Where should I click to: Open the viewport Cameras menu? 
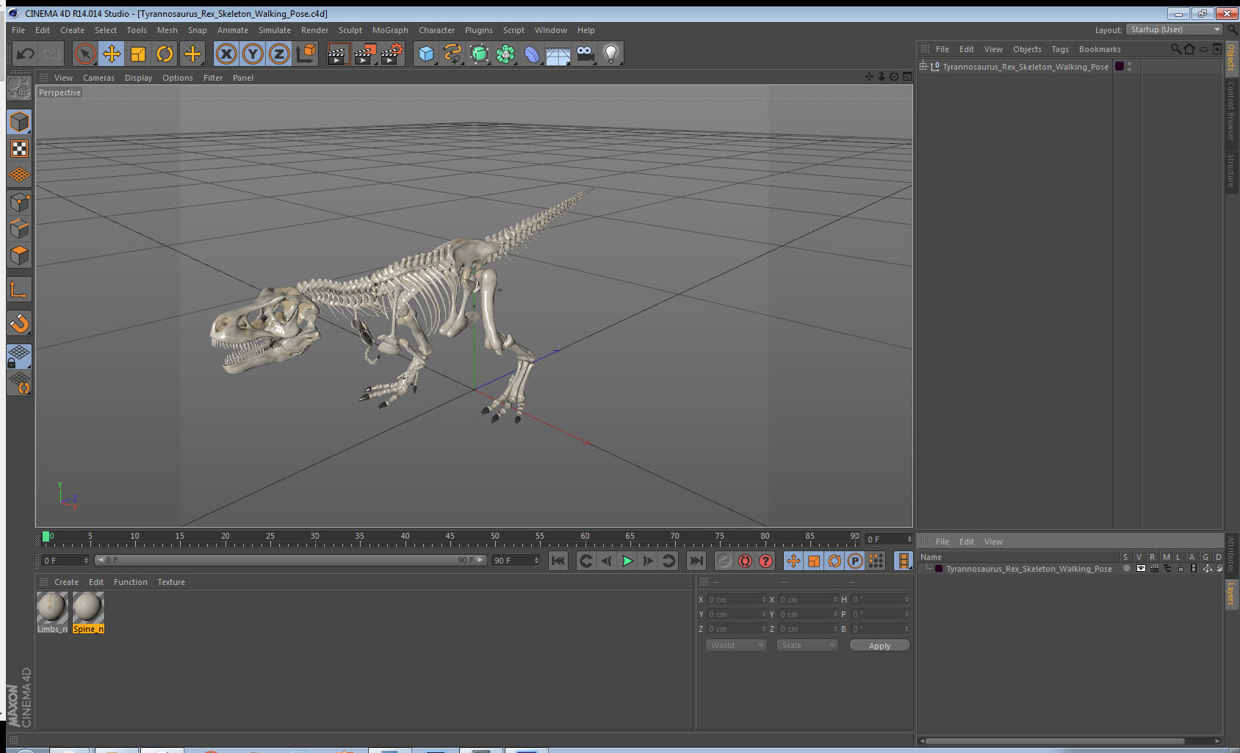(98, 78)
